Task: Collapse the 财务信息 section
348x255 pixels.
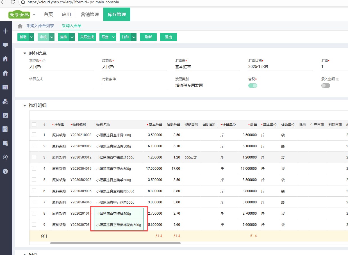Action: pyautogui.click(x=25, y=53)
